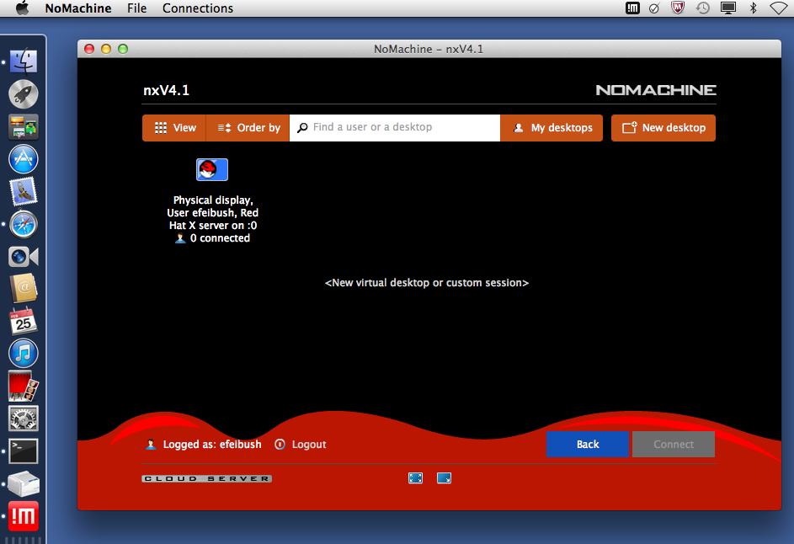Screen dimensions: 794x544
Task: Open Mission Control from the Dock
Action: 24,126
